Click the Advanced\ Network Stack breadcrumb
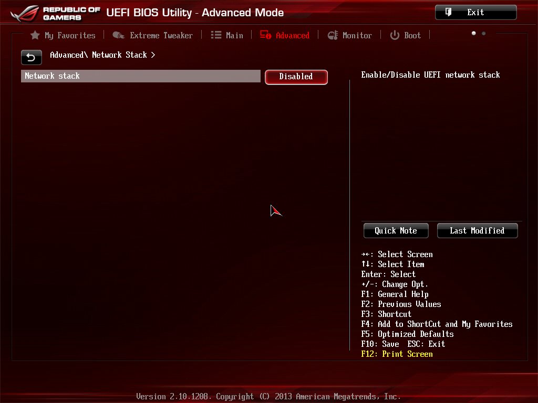This screenshot has height=403, width=538. pos(102,55)
